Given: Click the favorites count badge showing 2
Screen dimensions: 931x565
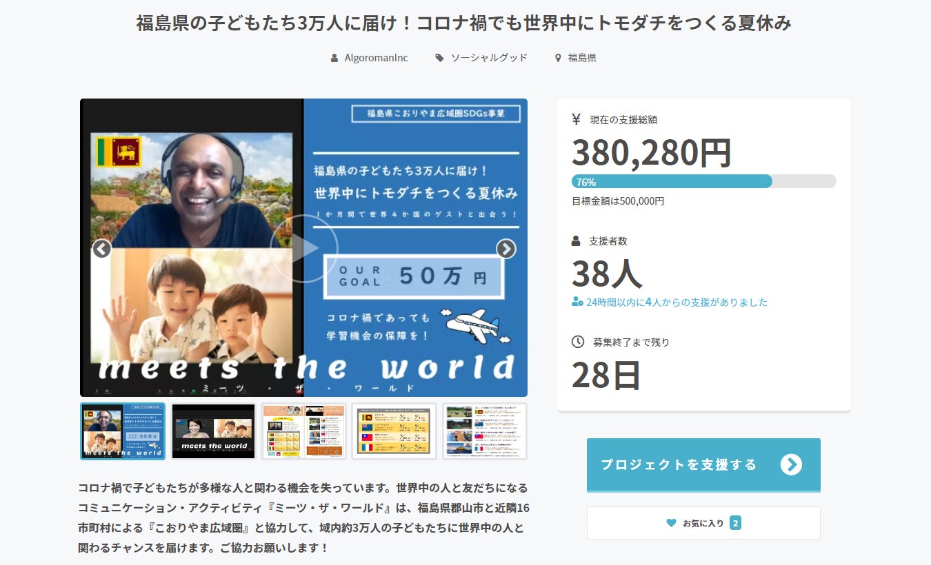Looking at the screenshot, I should (735, 523).
